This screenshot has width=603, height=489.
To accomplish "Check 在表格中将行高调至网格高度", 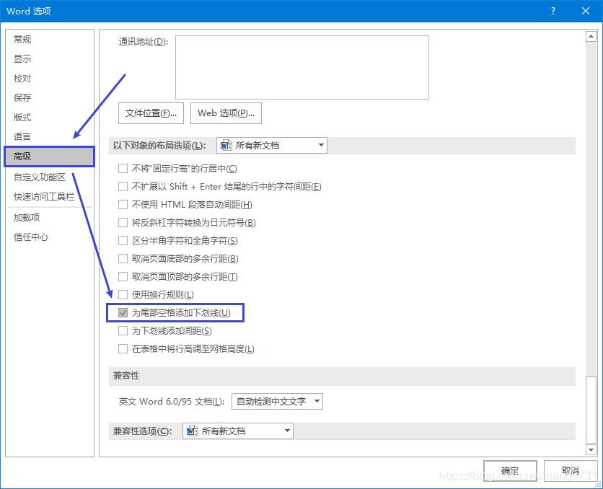I will [x=123, y=349].
